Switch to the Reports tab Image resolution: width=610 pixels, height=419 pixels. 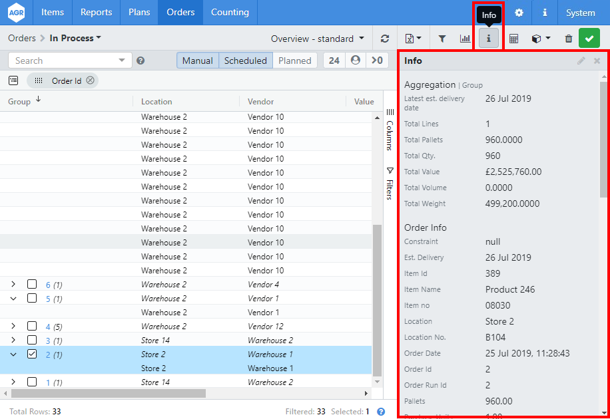coord(96,13)
